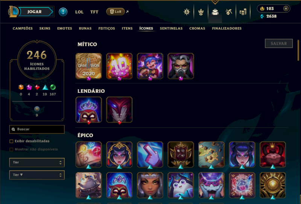The image size is (301, 204).
Task: Click the JOGAR button
Action: pyautogui.click(x=35, y=12)
